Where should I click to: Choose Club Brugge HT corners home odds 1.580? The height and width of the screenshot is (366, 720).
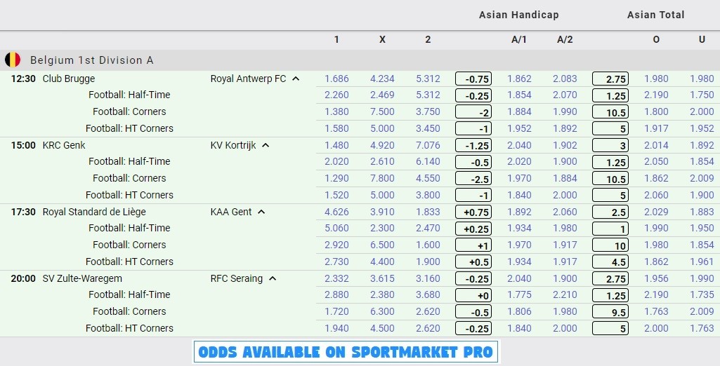pos(336,129)
